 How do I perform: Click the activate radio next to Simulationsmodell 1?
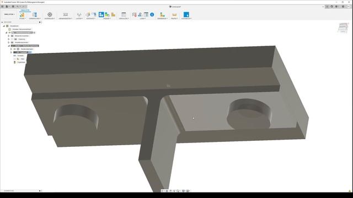[x=34, y=32]
